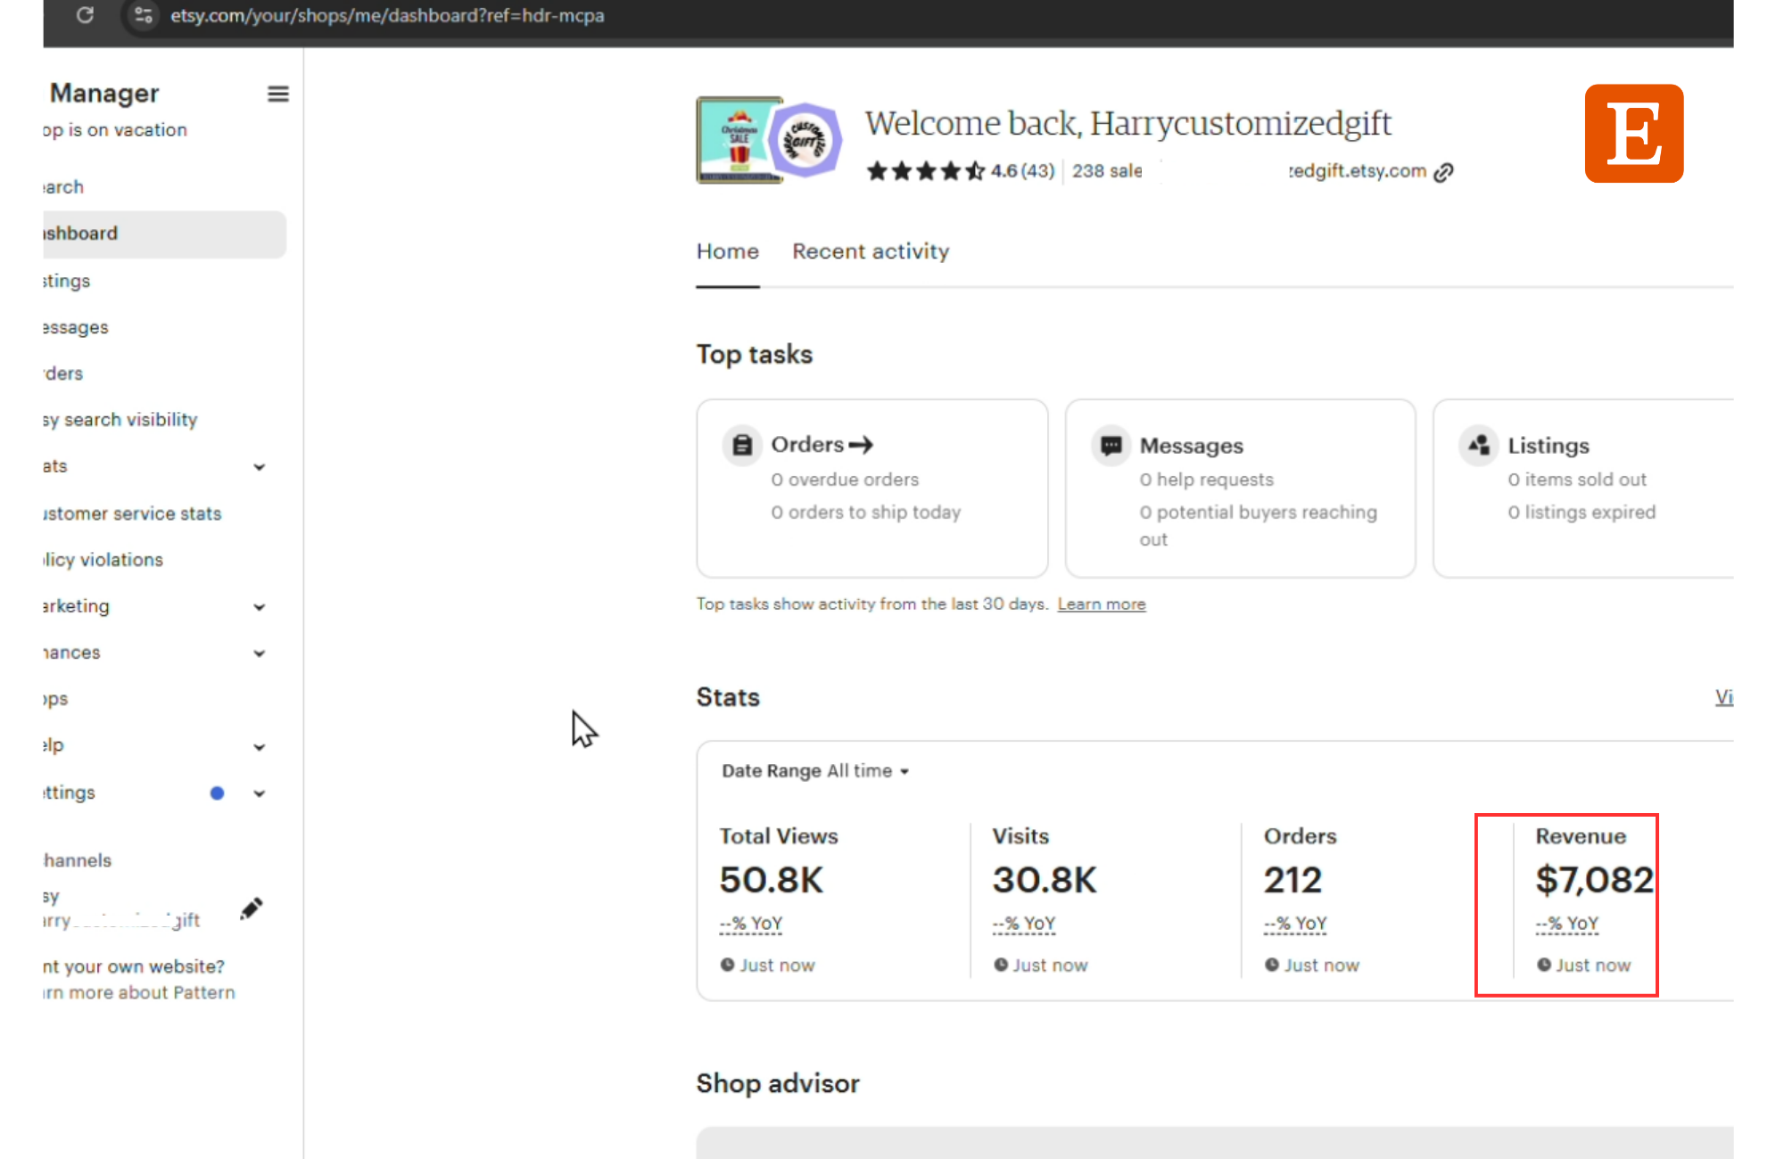Open site information icon in address bar

(143, 15)
